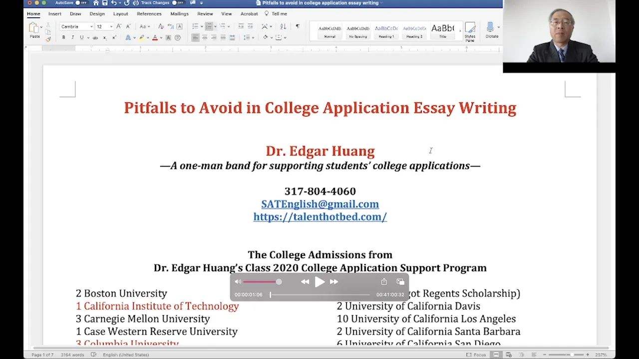639x359 pixels.
Task: Switch to Web Layout view
Action: [509, 355]
